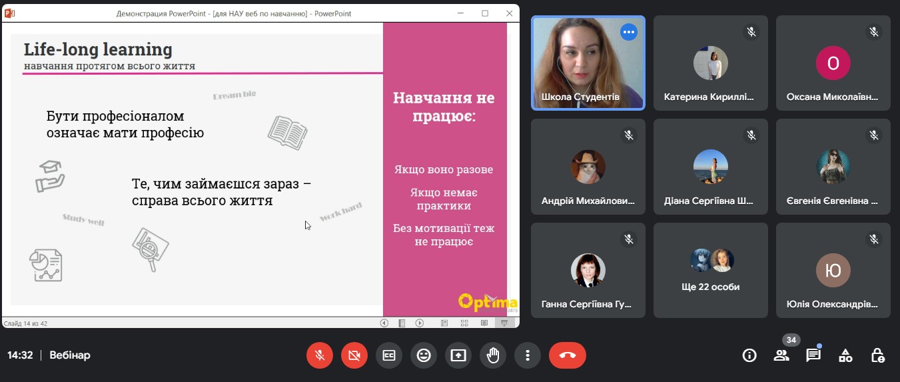Show the participants list (34 people)
Screen dimensions: 900x382
coord(781,355)
